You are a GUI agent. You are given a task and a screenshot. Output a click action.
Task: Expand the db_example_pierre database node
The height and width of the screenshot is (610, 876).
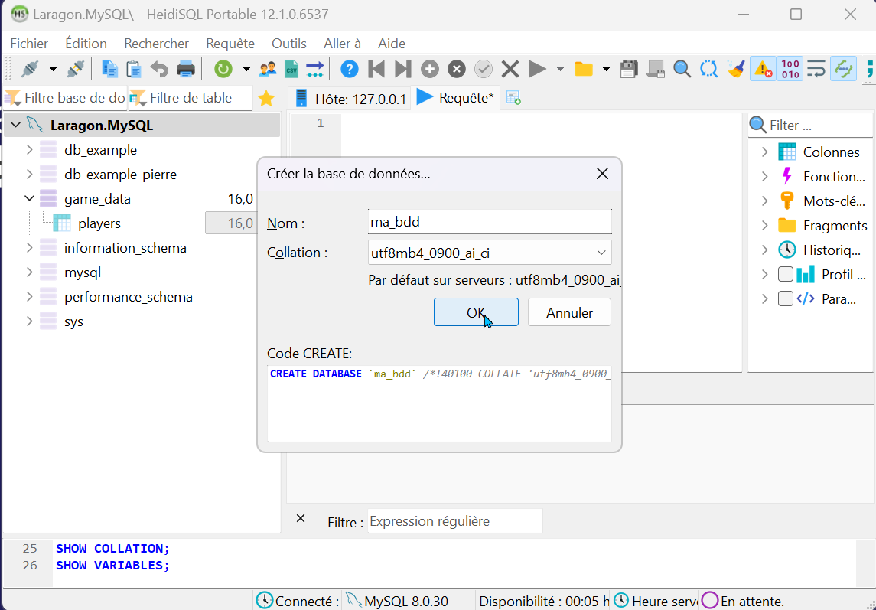pos(30,175)
